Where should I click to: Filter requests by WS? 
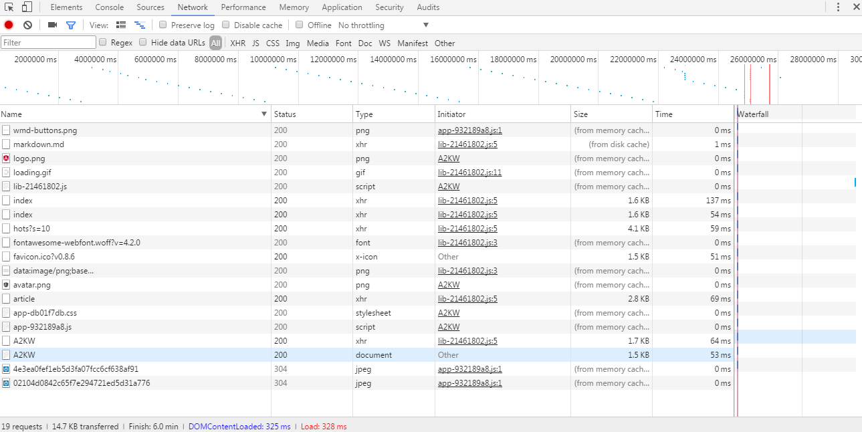(385, 43)
